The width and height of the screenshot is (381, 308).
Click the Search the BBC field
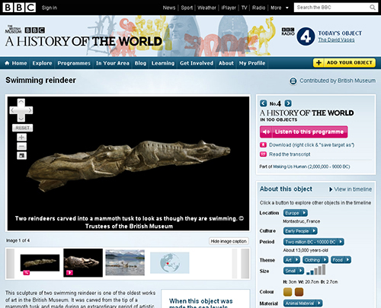pyautogui.click(x=331, y=8)
